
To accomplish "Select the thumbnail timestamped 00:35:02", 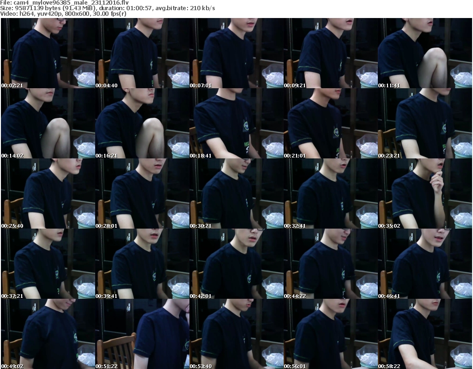I will click(x=425, y=194).
